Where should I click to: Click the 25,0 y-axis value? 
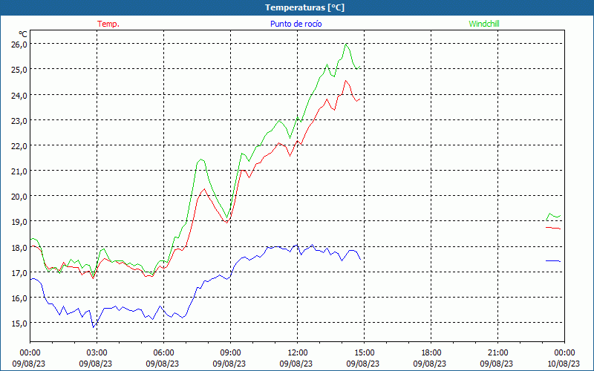19,70
